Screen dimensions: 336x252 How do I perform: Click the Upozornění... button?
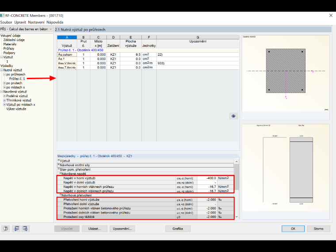tap(122, 229)
